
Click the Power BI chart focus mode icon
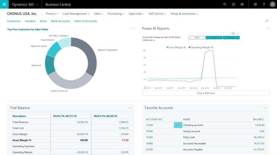click(233, 33)
